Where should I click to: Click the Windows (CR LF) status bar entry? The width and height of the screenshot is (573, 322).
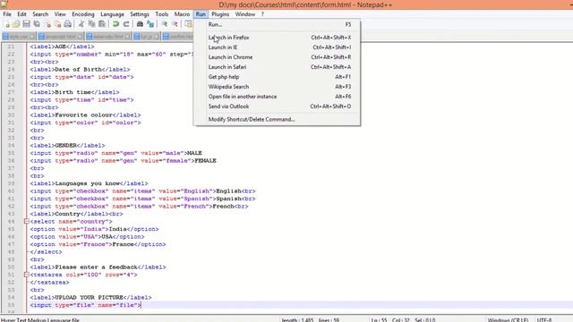point(508,320)
